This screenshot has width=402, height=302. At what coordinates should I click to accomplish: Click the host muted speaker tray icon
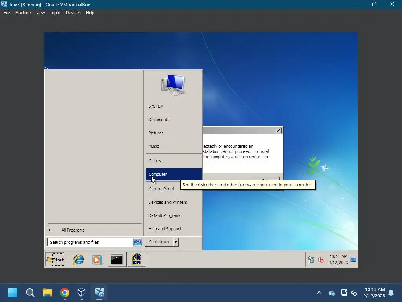(x=354, y=293)
